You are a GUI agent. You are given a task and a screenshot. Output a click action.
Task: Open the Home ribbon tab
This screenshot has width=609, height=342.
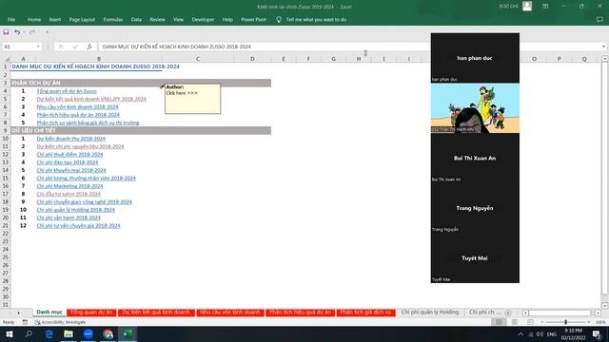(34, 19)
